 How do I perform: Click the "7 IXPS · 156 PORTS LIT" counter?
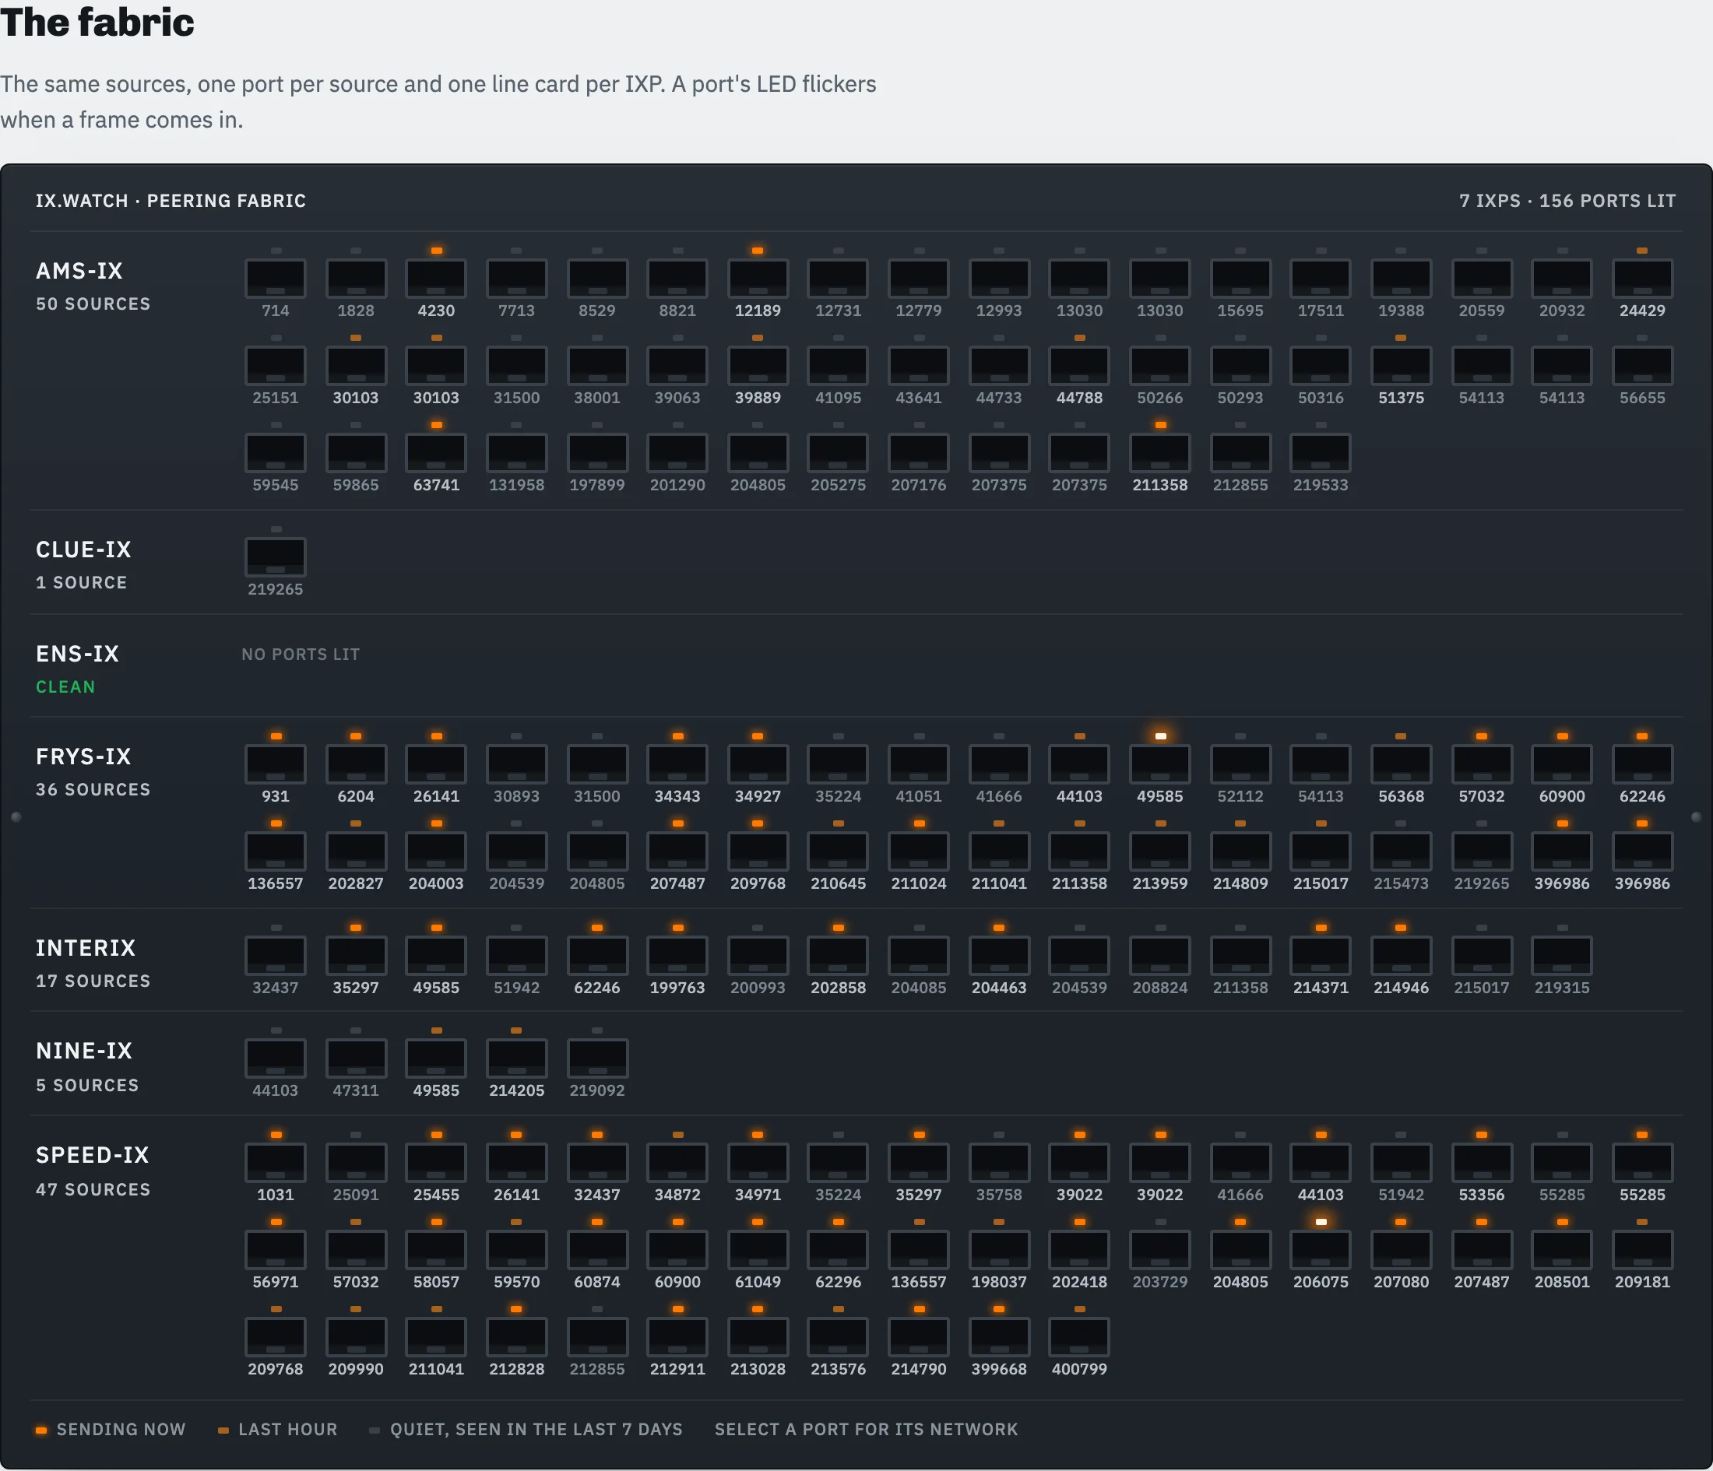click(1567, 201)
